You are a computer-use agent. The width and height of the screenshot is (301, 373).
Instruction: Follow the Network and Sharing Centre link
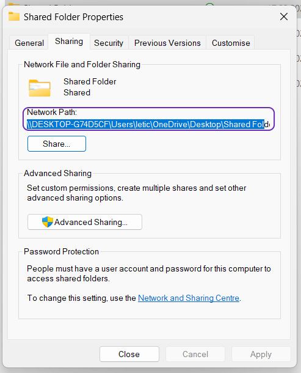point(189,298)
